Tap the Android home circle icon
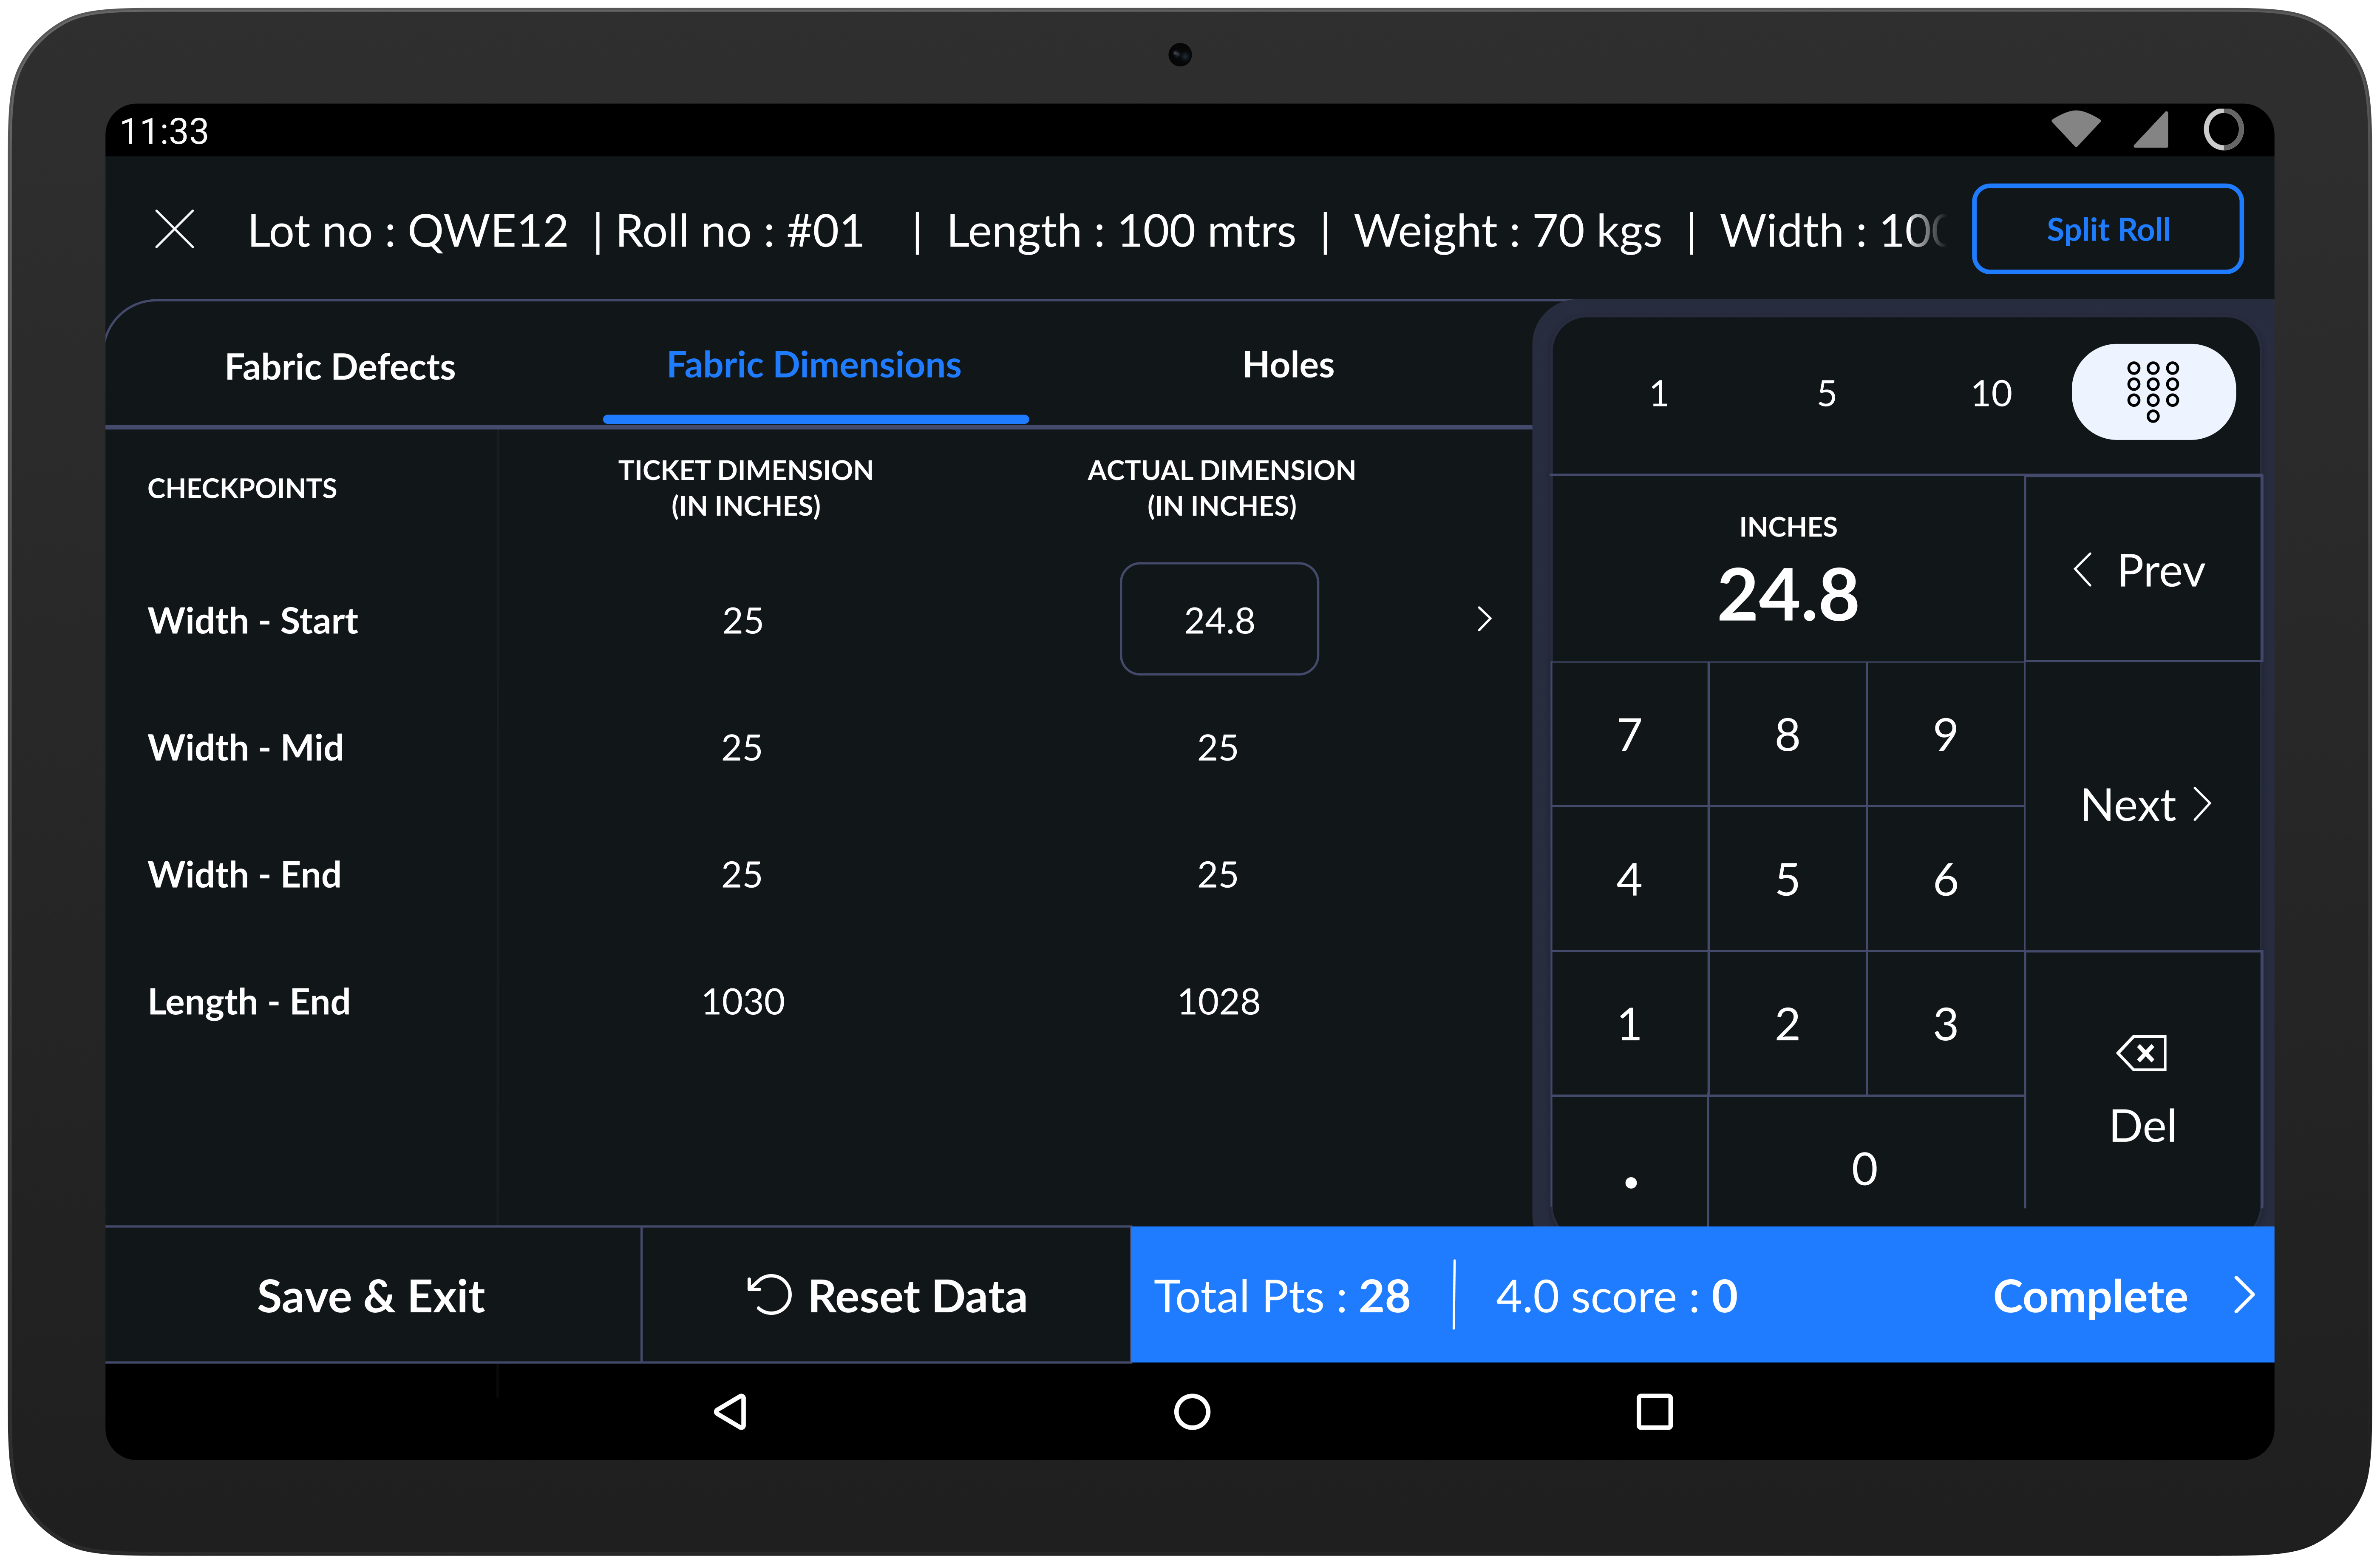 1191,1411
